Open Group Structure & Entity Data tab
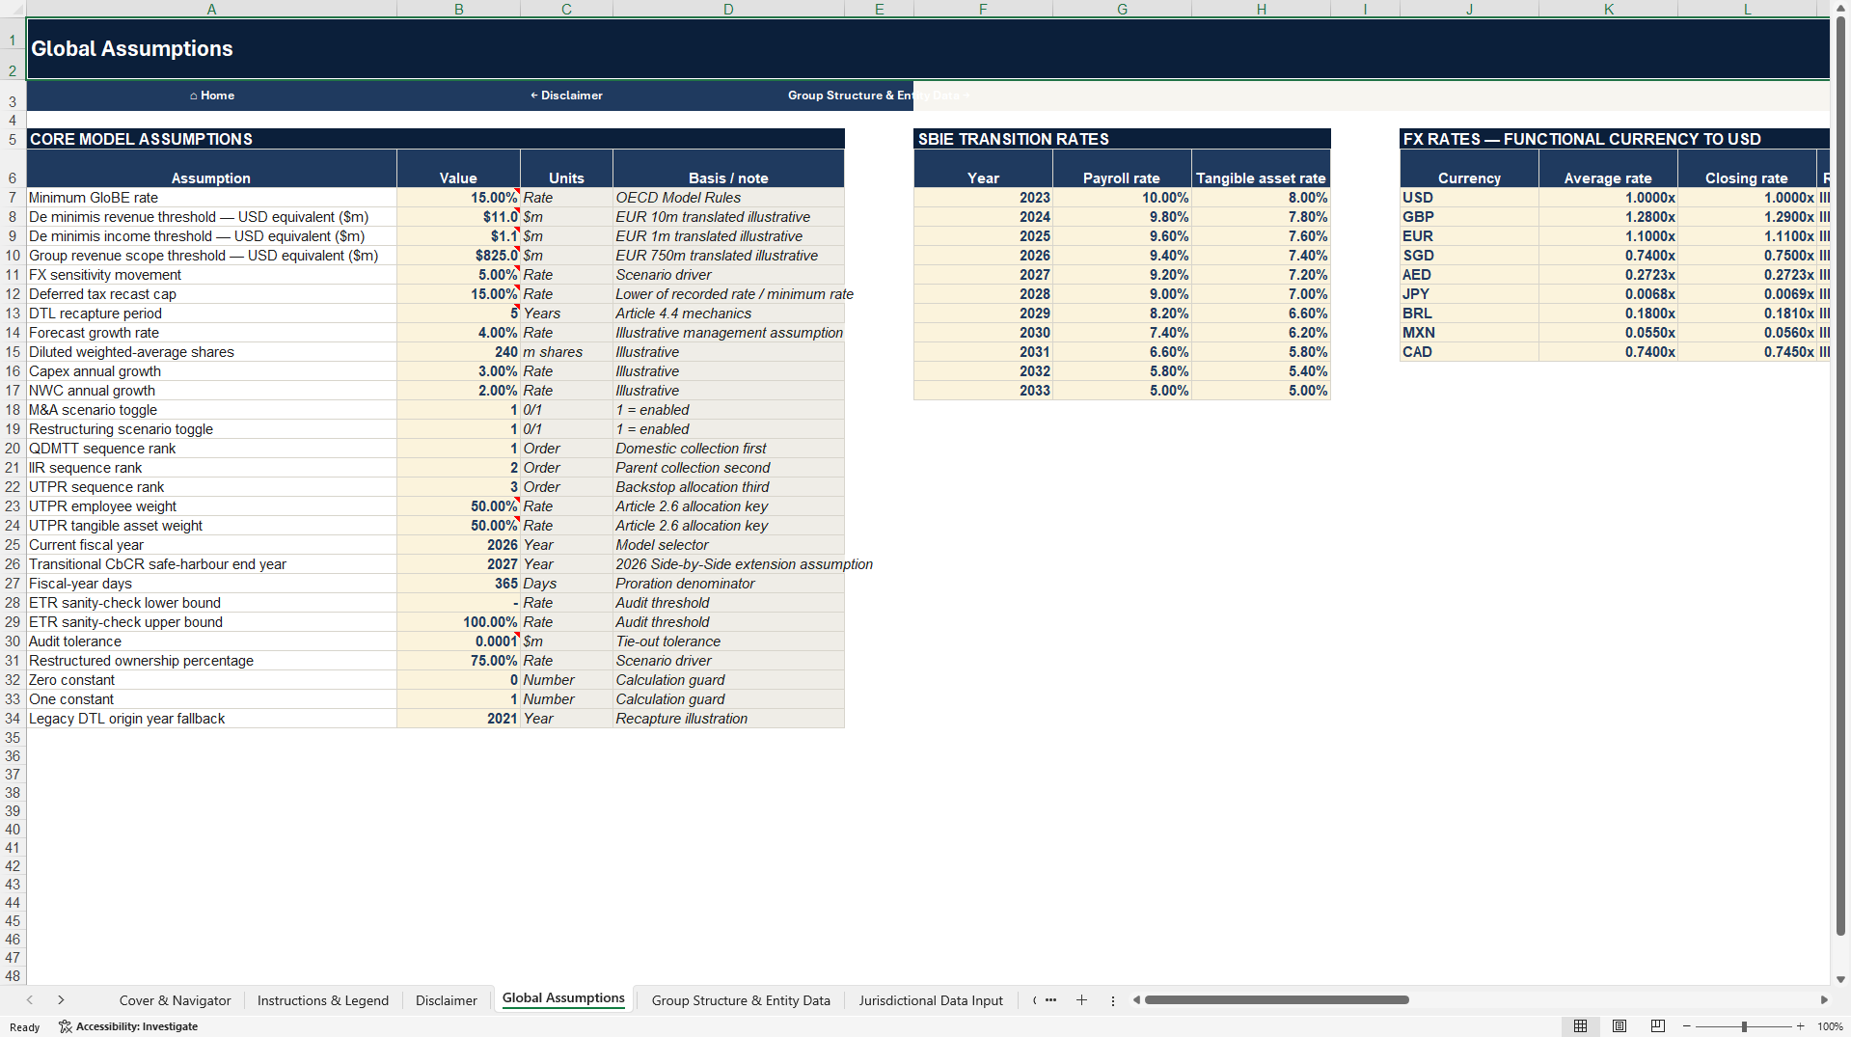 741,1000
